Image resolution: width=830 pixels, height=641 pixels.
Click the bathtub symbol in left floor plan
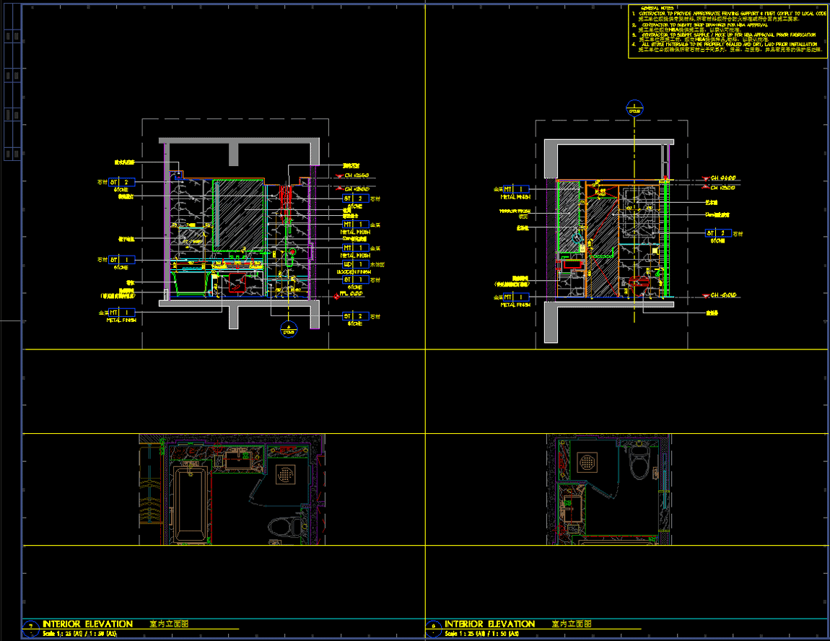pyautogui.click(x=191, y=505)
